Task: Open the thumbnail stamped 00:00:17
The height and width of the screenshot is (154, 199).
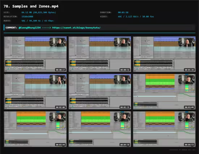Action: click(x=35, y=54)
